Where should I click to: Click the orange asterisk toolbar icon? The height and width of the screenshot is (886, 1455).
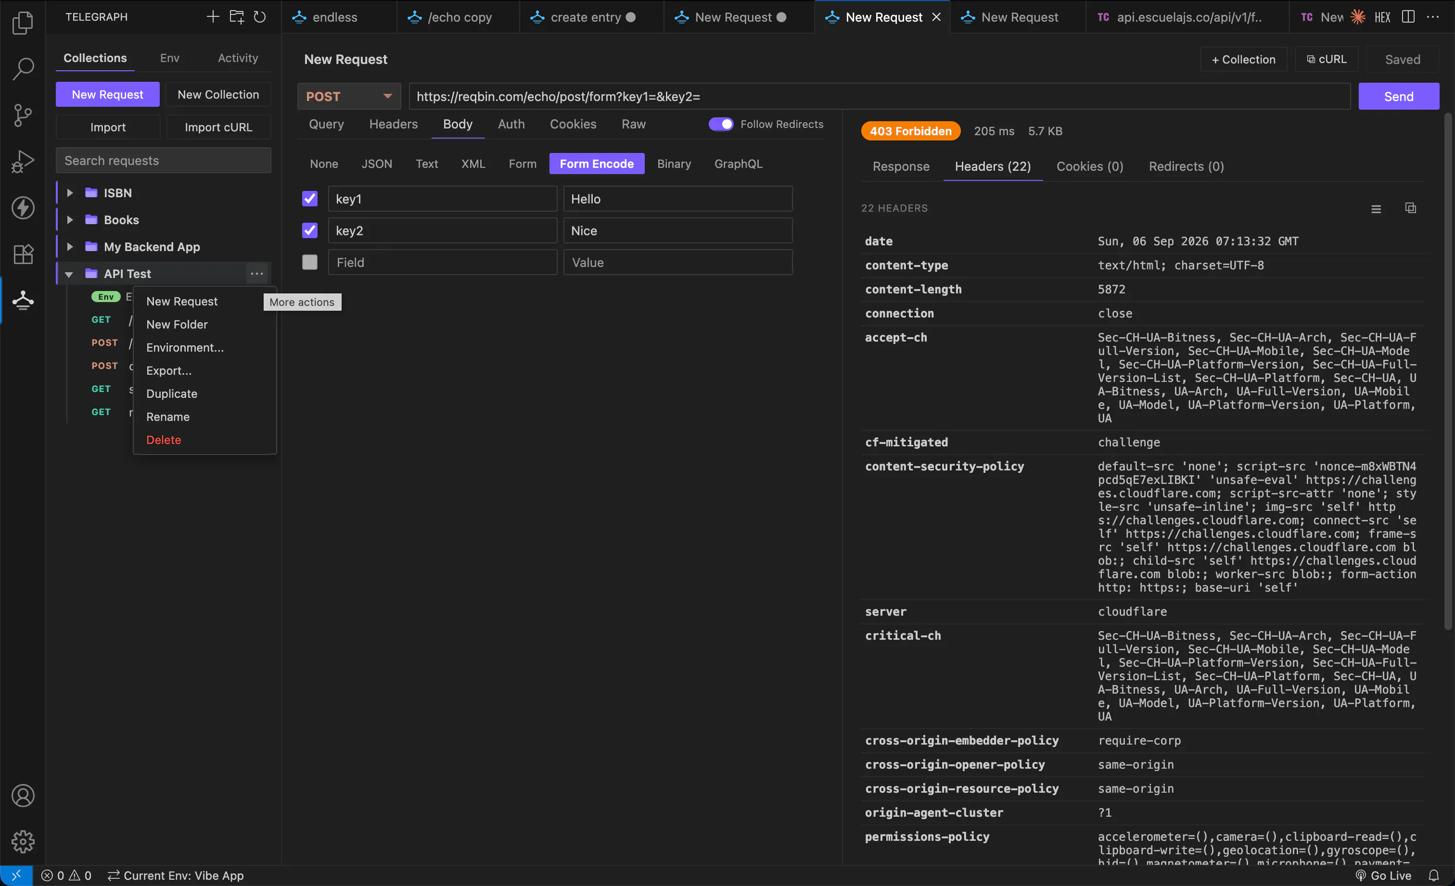[x=1358, y=16]
